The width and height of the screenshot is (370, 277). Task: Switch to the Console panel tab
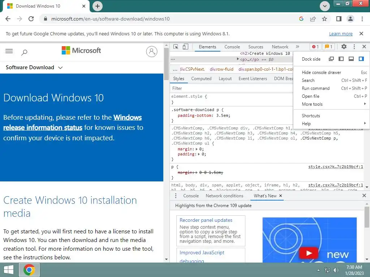click(x=232, y=47)
